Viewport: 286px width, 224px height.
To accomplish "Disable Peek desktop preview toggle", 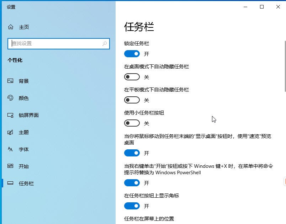I will point(132,153).
